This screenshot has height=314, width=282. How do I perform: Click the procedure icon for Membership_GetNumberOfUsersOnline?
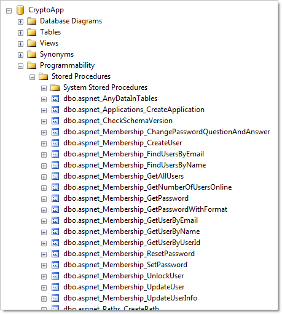pyautogui.click(x=55, y=187)
